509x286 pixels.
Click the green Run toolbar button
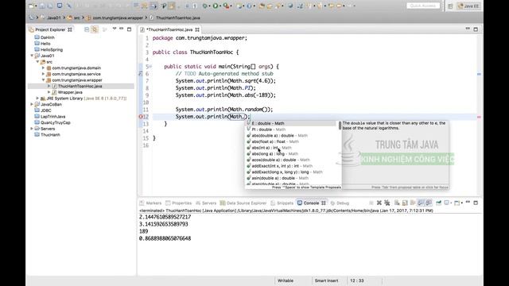tap(216, 6)
